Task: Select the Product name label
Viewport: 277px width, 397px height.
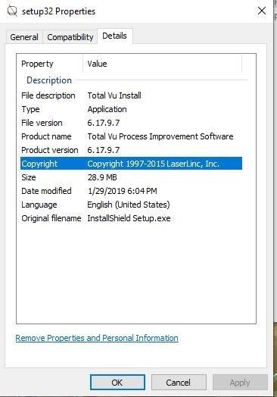Action: pyautogui.click(x=46, y=136)
